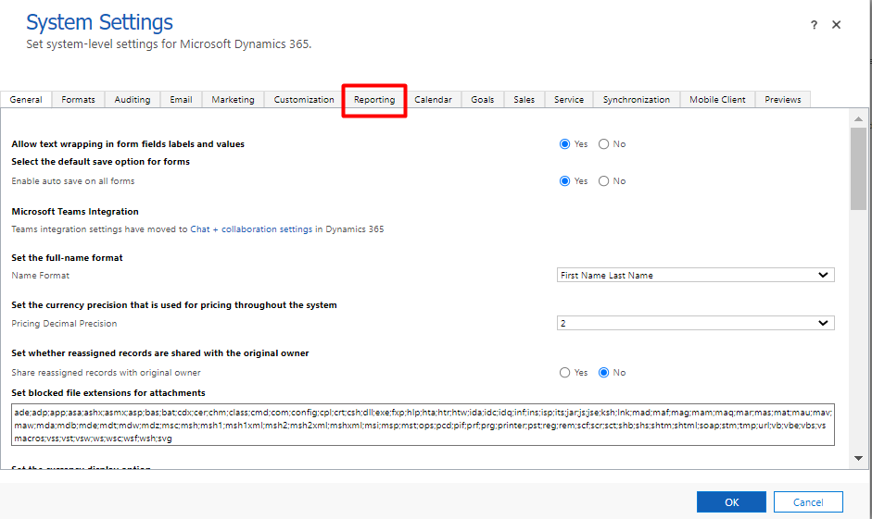Image resolution: width=872 pixels, height=519 pixels.
Task: Switch to the General tab
Action: [x=26, y=99]
